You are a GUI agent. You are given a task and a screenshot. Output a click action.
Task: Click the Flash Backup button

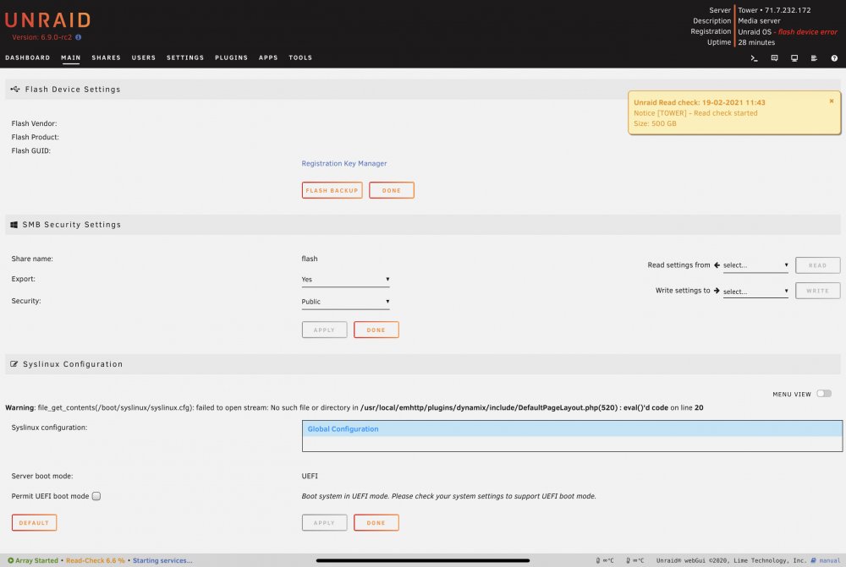(332, 190)
